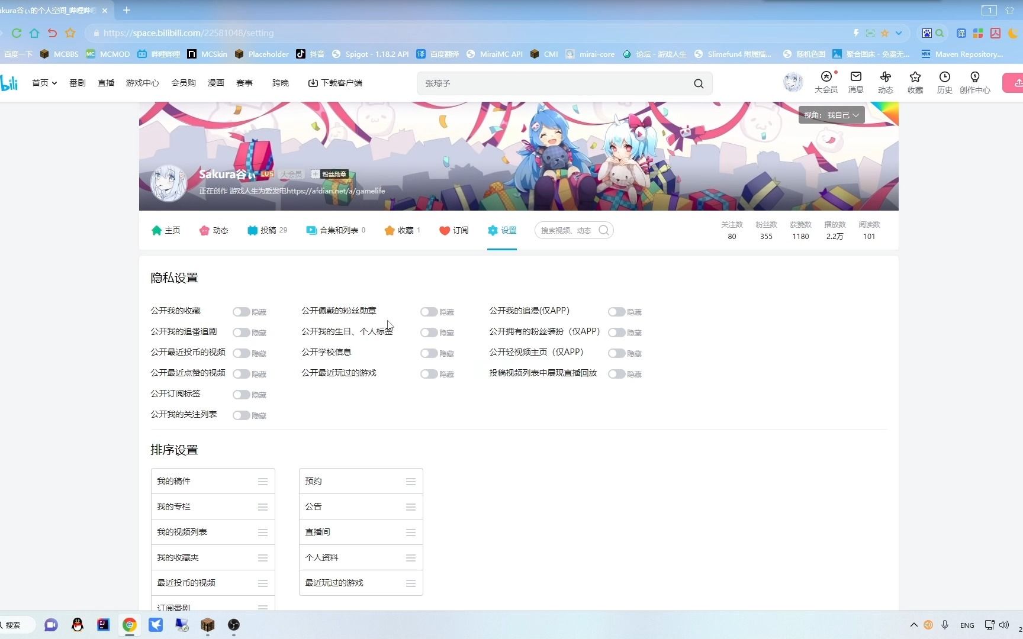
Task: Open a new browser tab with plus icon
Action: pyautogui.click(x=126, y=10)
